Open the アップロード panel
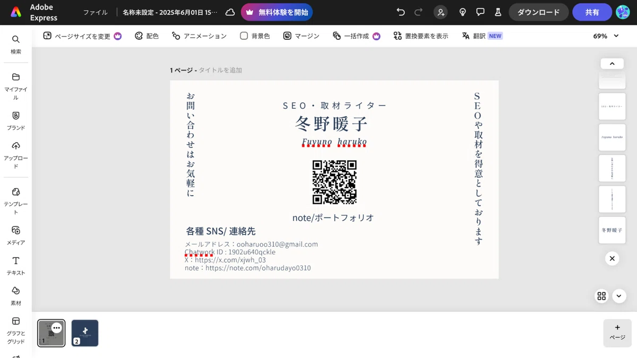The height and width of the screenshot is (358, 637). point(16,155)
